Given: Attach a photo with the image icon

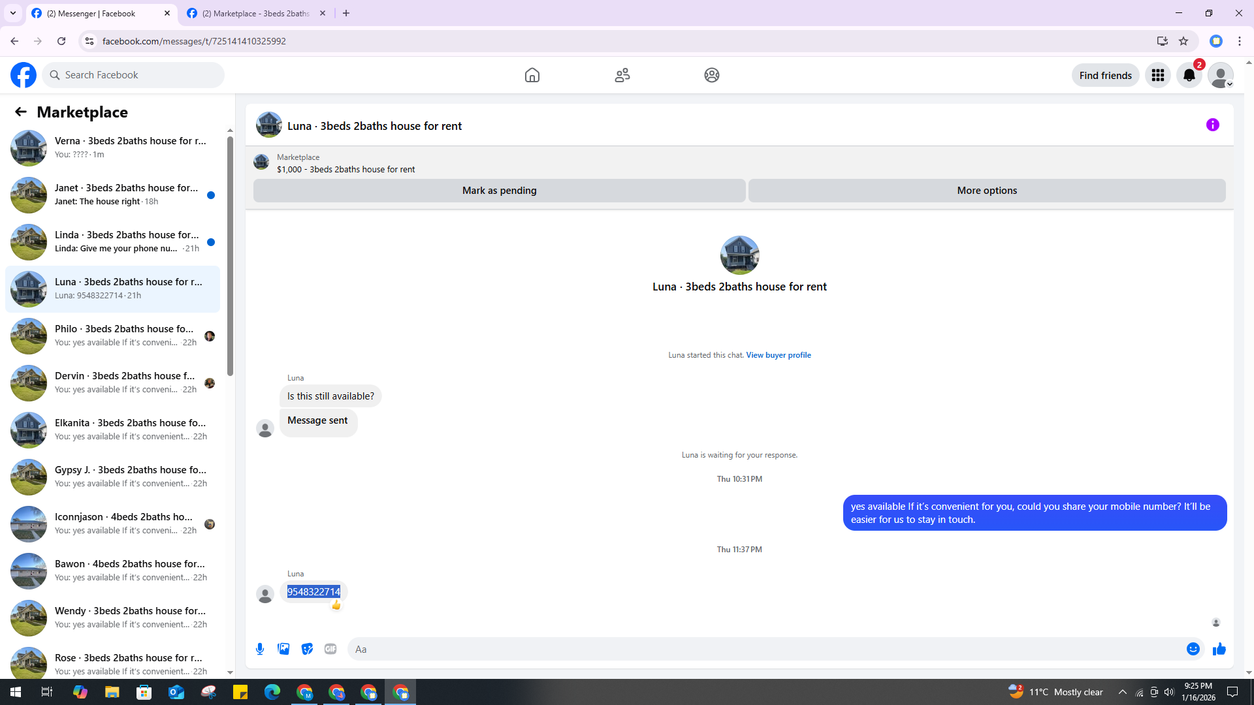Looking at the screenshot, I should pos(283,649).
